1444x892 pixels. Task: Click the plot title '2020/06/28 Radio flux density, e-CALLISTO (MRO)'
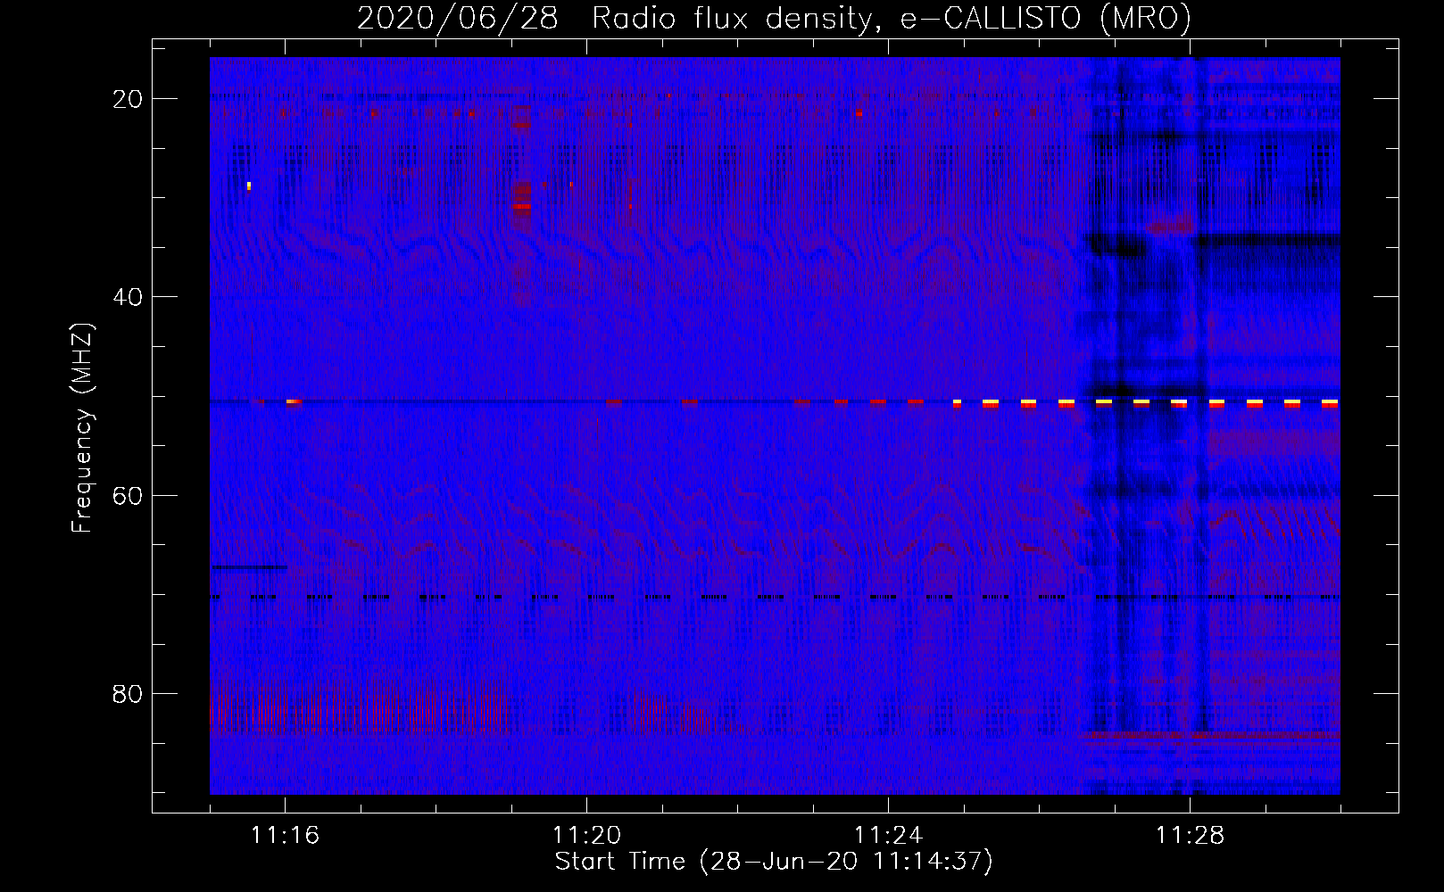tap(774, 19)
